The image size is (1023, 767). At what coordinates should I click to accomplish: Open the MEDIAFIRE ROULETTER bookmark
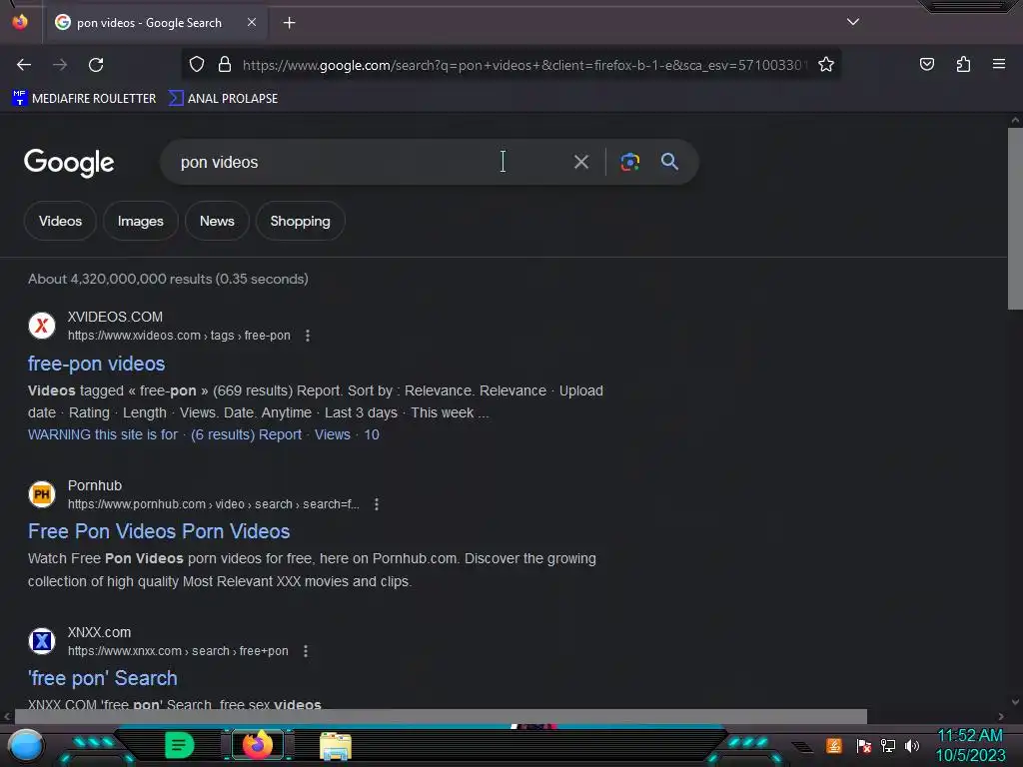84,99
